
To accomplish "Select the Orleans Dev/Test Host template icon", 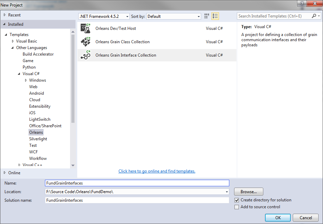I will tap(85, 28).
